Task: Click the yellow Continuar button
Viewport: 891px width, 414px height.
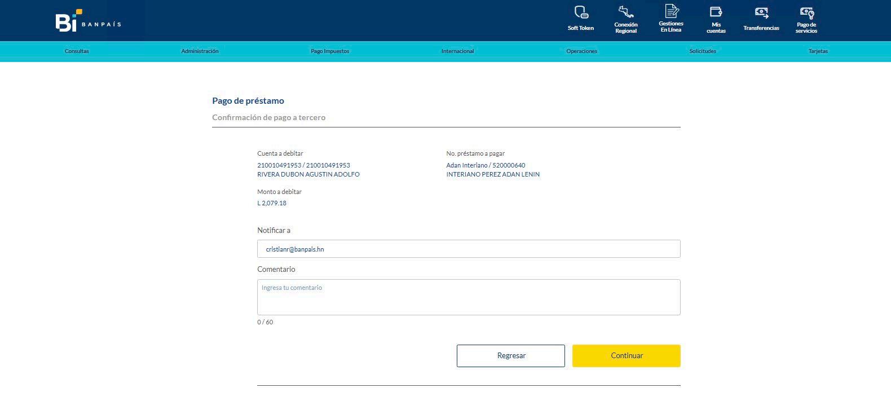Action: pyautogui.click(x=627, y=356)
